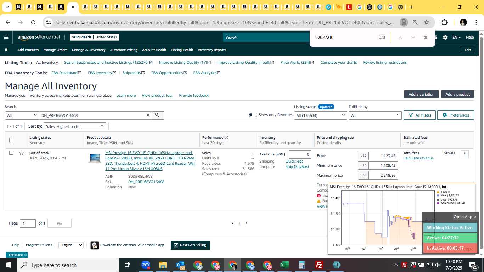Click the Performance info icon
Viewport: 484px width, 272px height.
(226, 137)
